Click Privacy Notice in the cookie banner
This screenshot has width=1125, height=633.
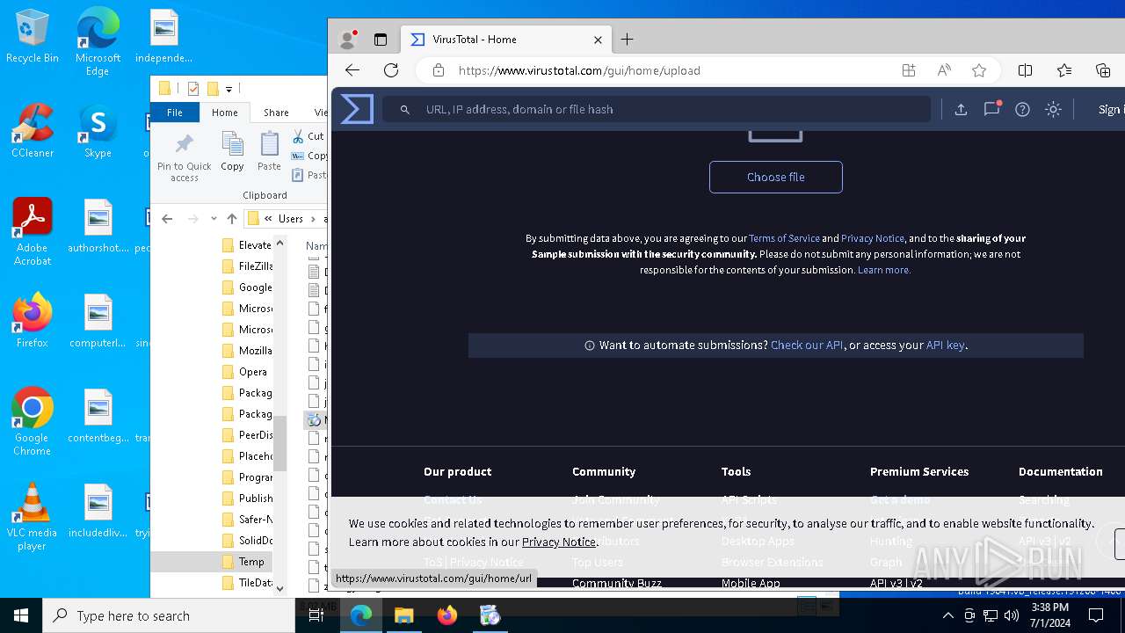coord(559,542)
